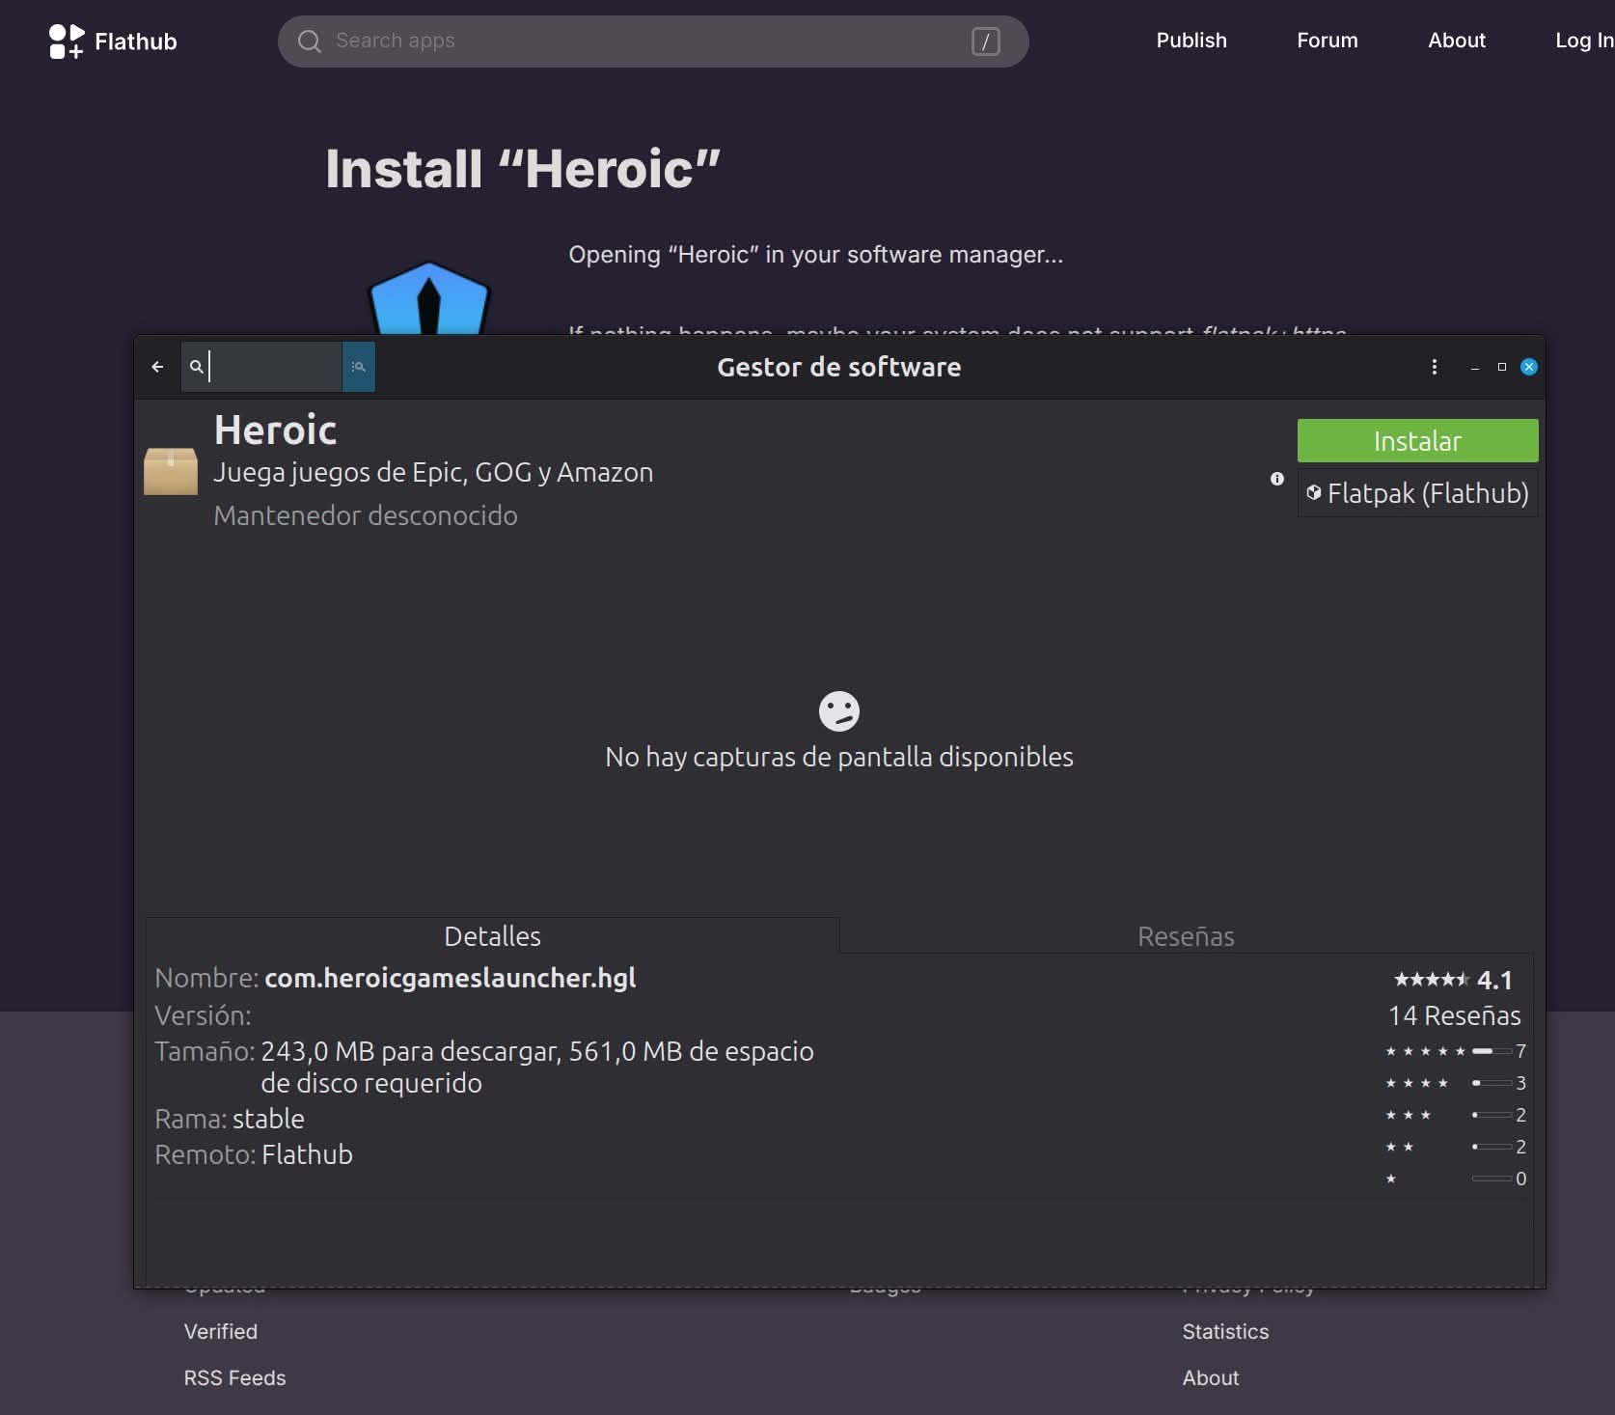This screenshot has height=1415, width=1615.
Task: Open the Forum menu item
Action: [1327, 41]
